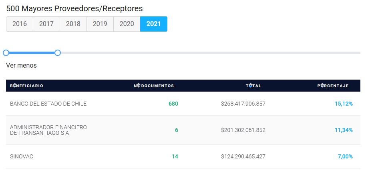
Task: Click the active 2021 year tab
Action: [x=154, y=24]
